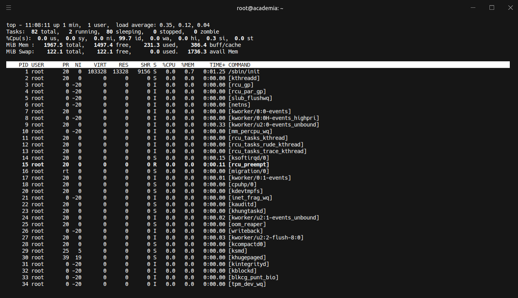The width and height of the screenshot is (518, 298).
Task: Click the %MEM column header
Action: [x=188, y=65]
